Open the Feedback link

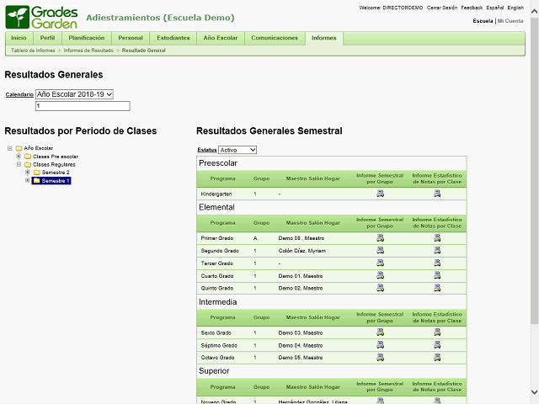(x=472, y=8)
